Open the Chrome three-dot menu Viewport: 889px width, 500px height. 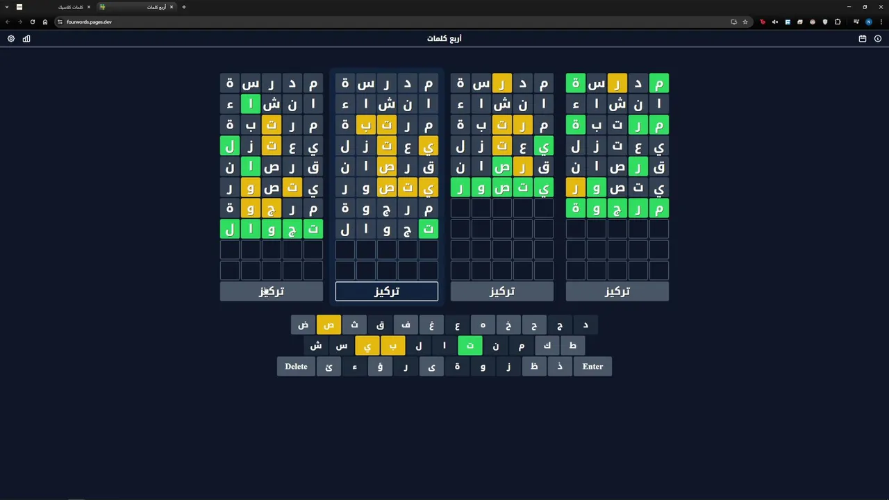(x=881, y=22)
